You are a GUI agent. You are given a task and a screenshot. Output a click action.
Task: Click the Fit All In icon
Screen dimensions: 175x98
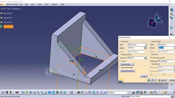27,93
